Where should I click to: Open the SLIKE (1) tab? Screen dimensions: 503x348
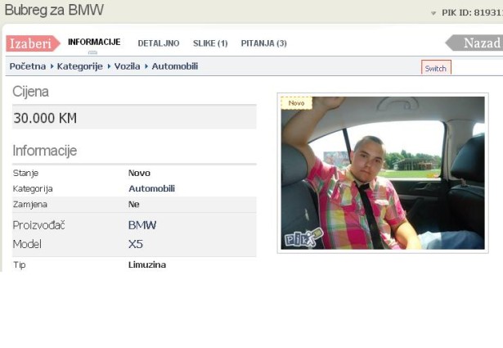(x=210, y=43)
